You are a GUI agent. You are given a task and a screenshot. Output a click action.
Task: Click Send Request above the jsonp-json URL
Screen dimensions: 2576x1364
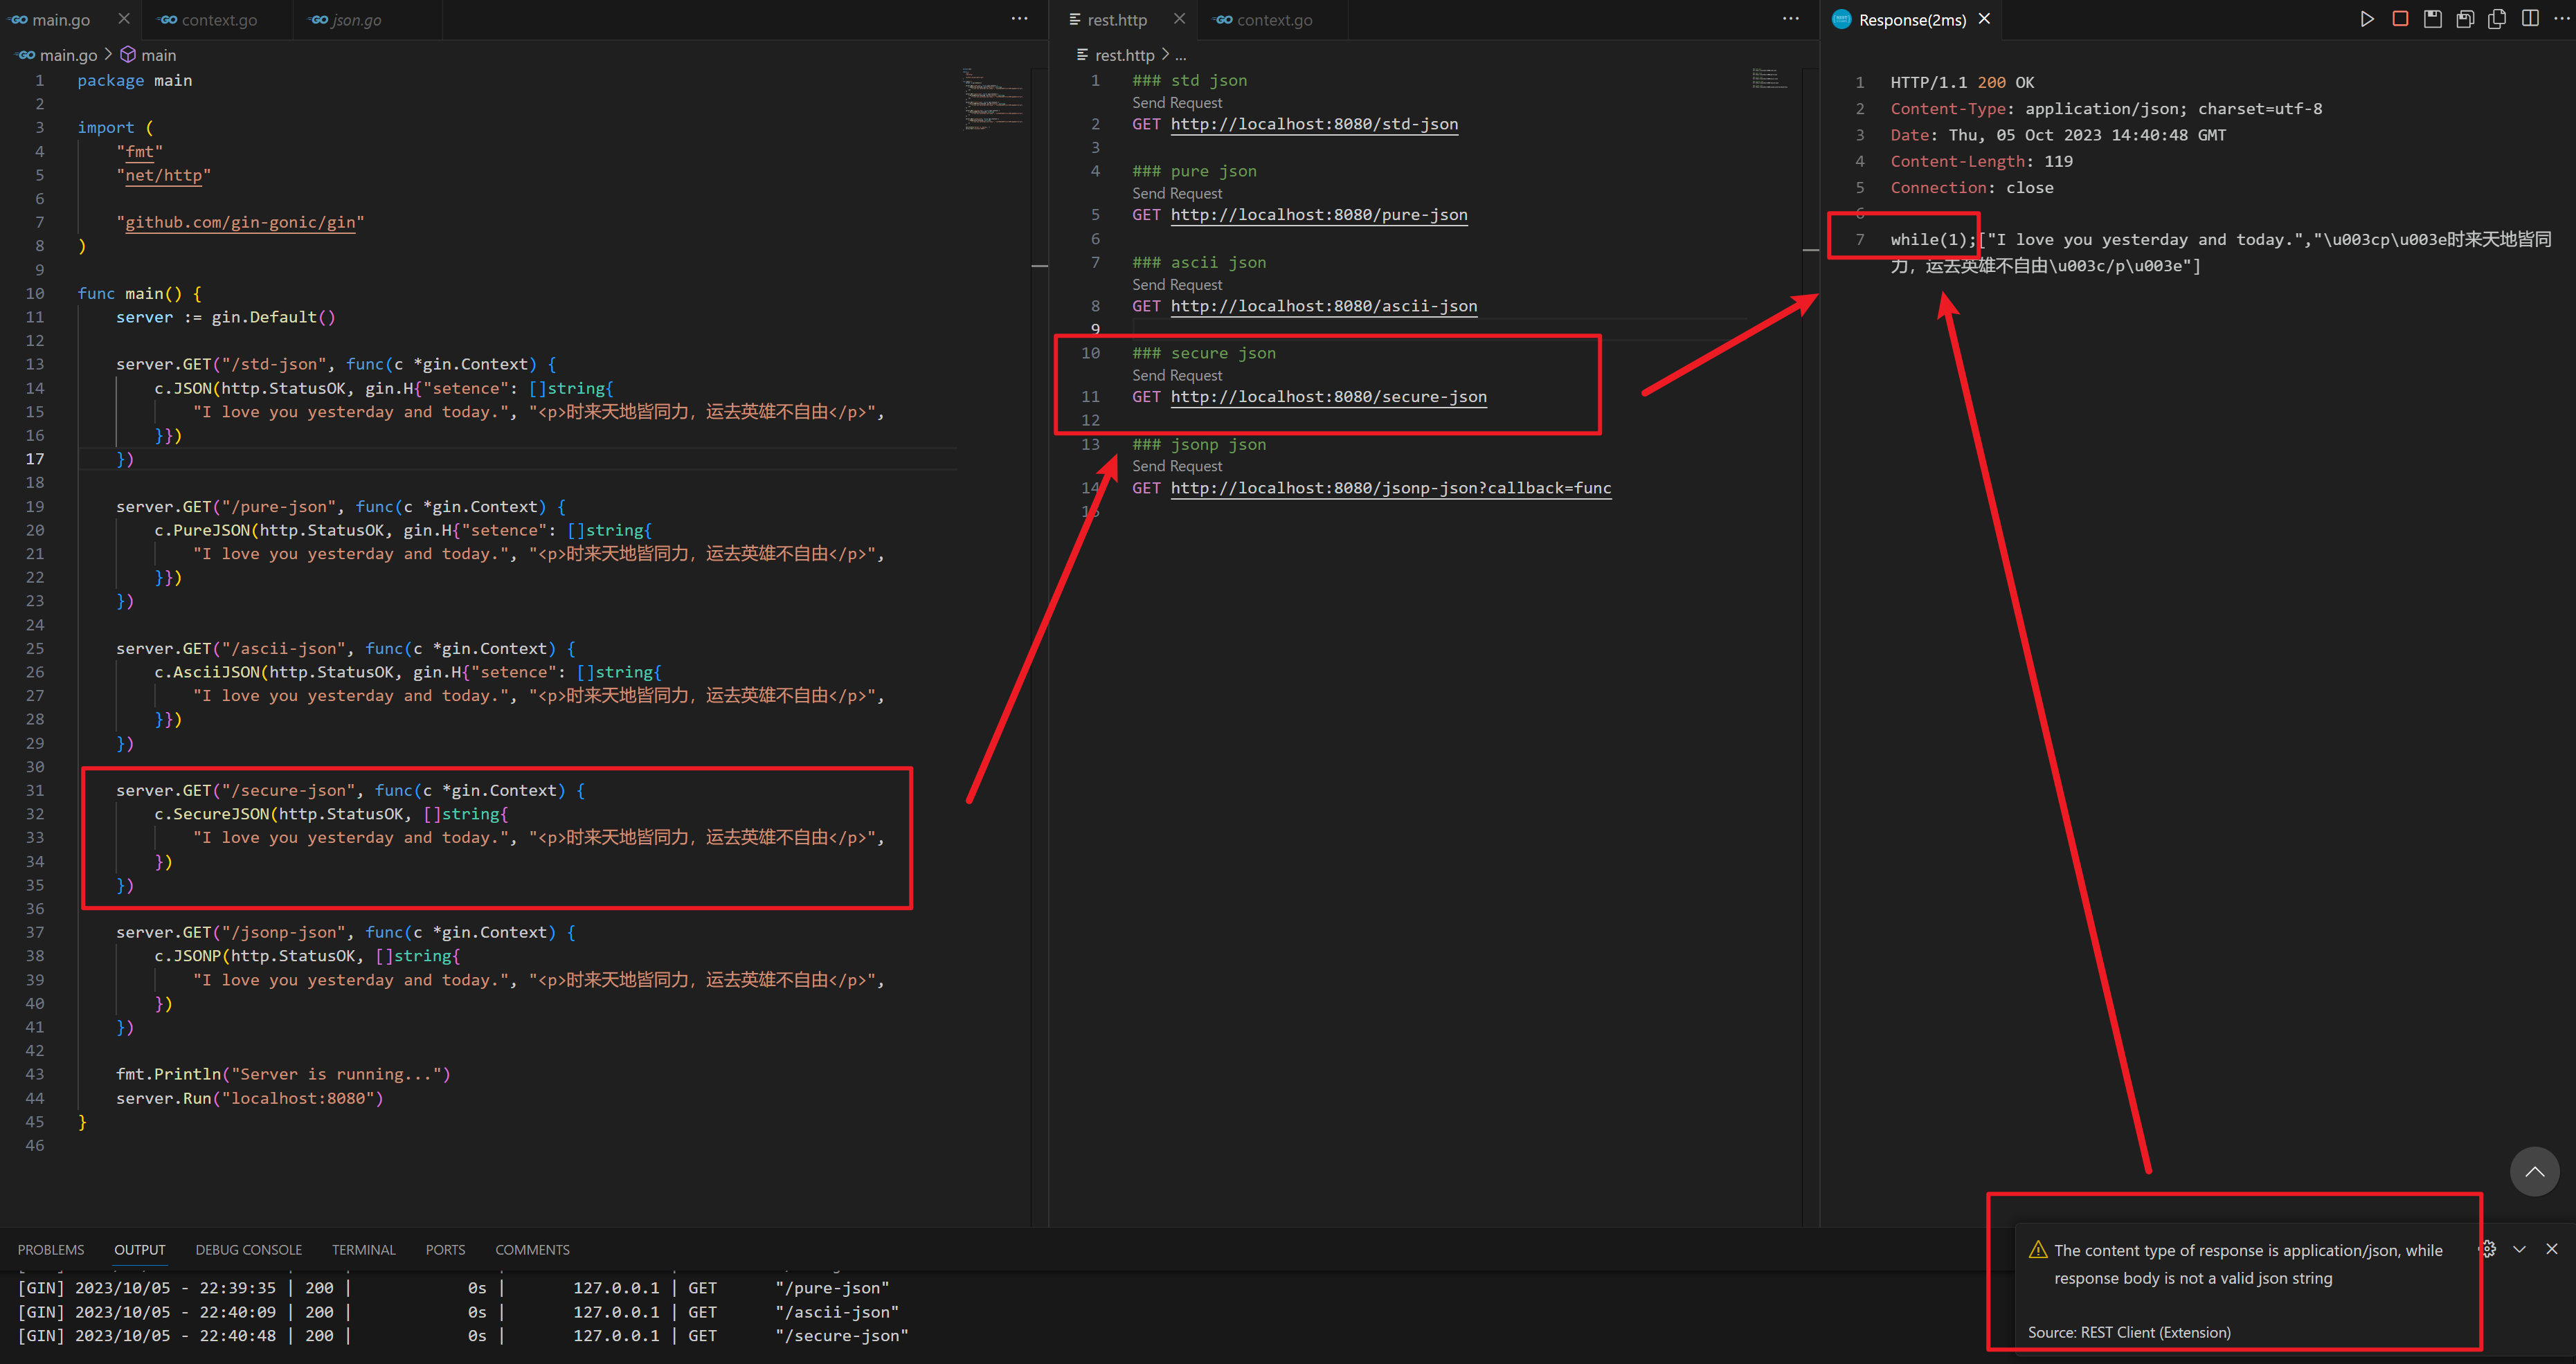point(1177,466)
